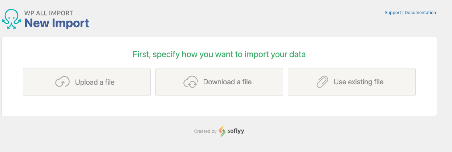Click the 'Upload a file' text label
This screenshot has height=152, width=452.
click(95, 82)
